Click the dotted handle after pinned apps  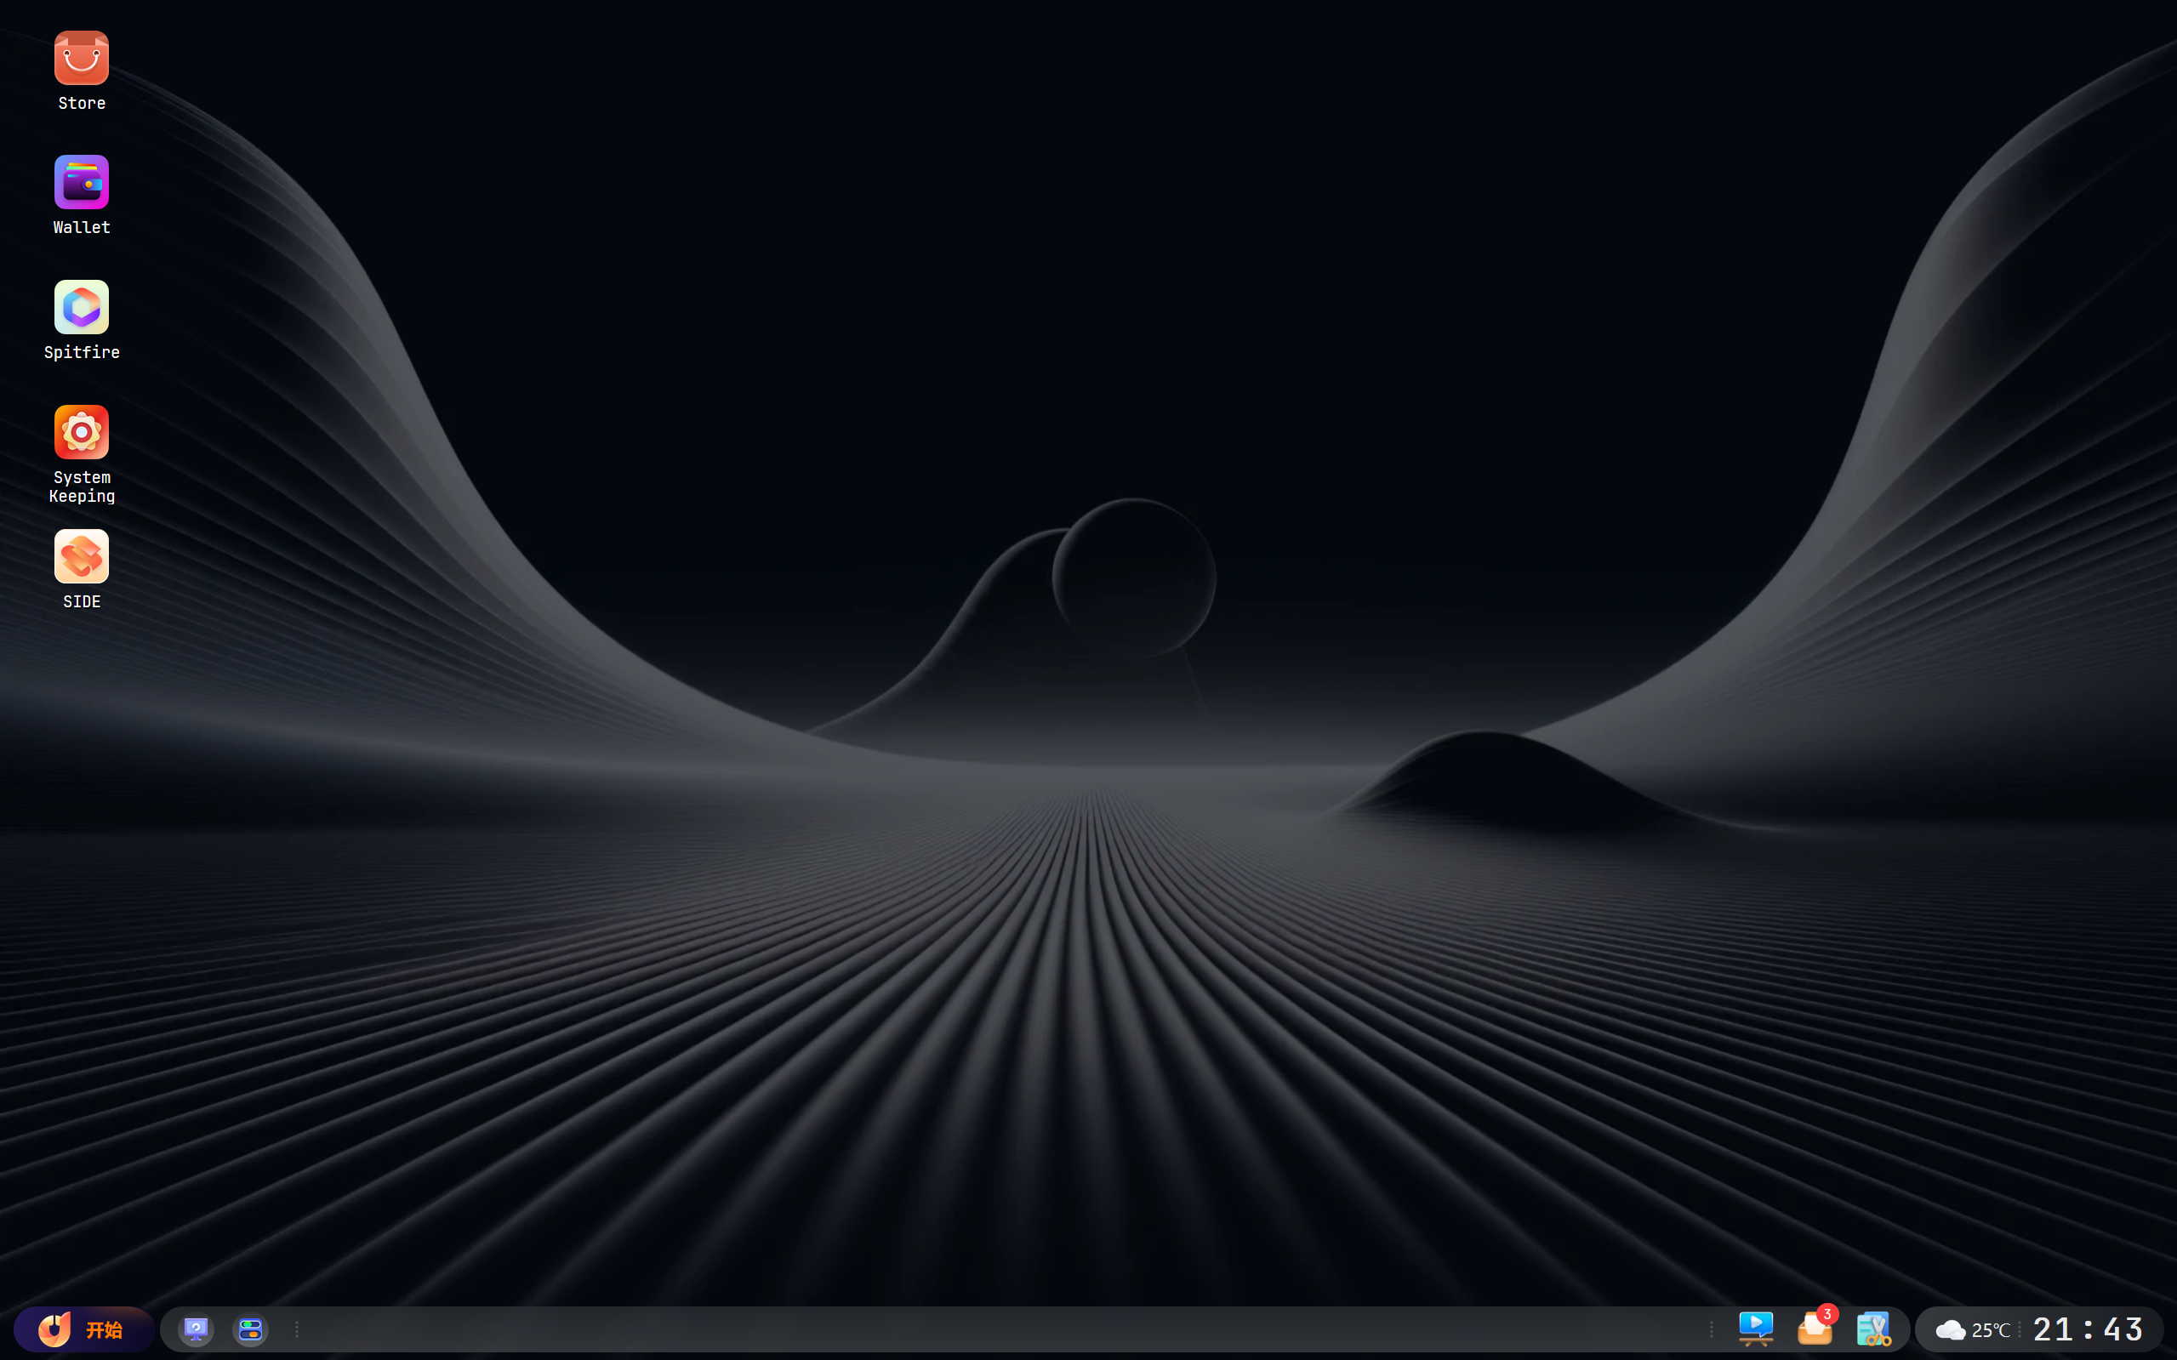point(297,1329)
